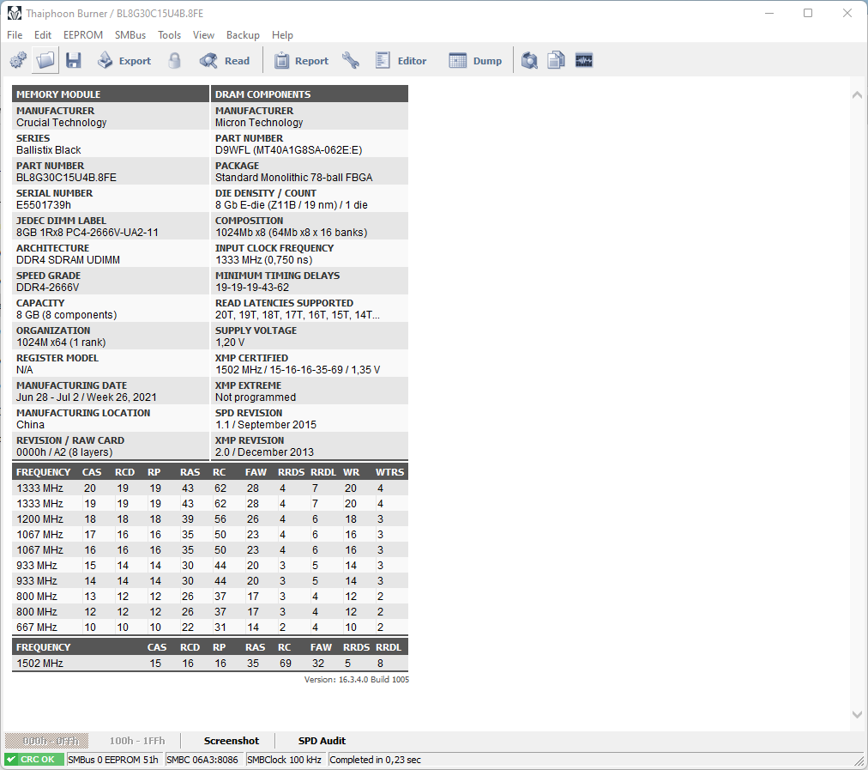The height and width of the screenshot is (770, 868).
Task: Click the 'Ballistix Black' series value
Action: coord(49,150)
